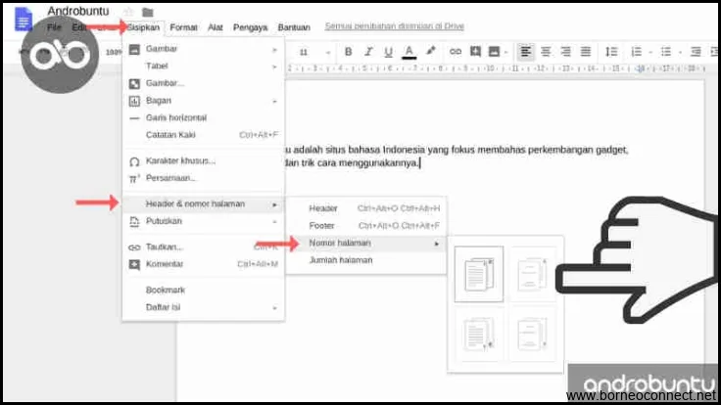Click the horizontal ruler above the page
Screen dimensions: 721x405
[496, 68]
